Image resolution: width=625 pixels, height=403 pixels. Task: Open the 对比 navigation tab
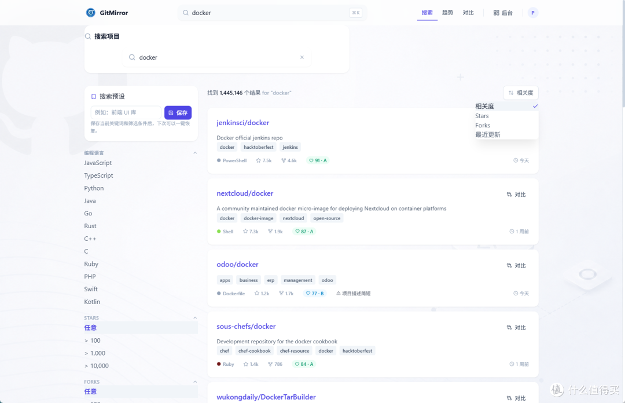point(468,13)
